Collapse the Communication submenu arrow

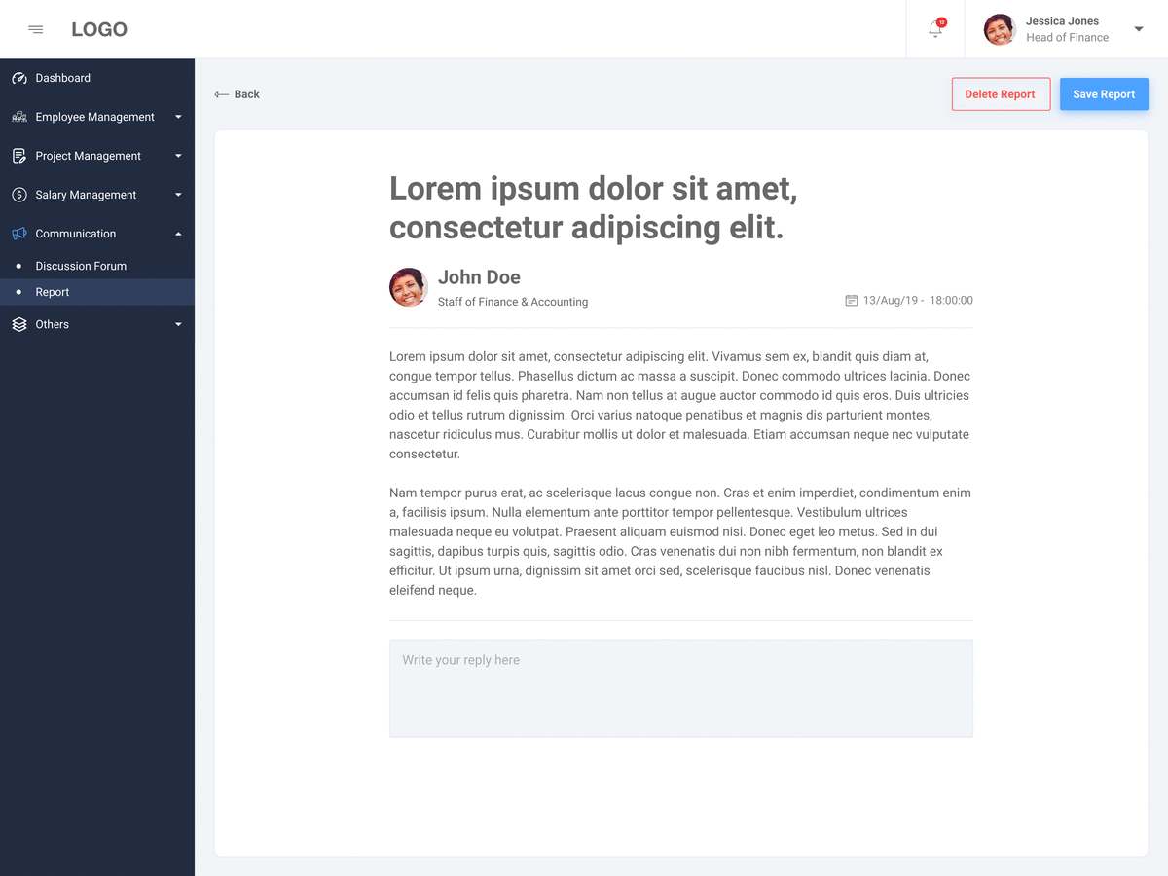click(178, 234)
